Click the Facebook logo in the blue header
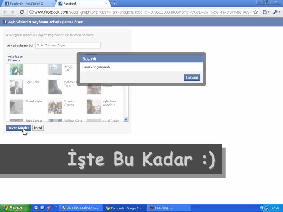This screenshot has width=283, height=212. [5, 22]
